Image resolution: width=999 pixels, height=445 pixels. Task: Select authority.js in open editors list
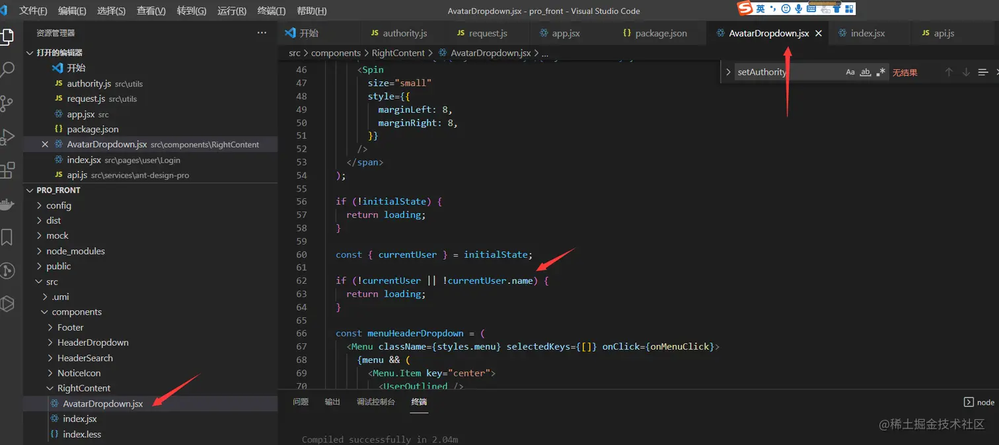click(x=151, y=83)
